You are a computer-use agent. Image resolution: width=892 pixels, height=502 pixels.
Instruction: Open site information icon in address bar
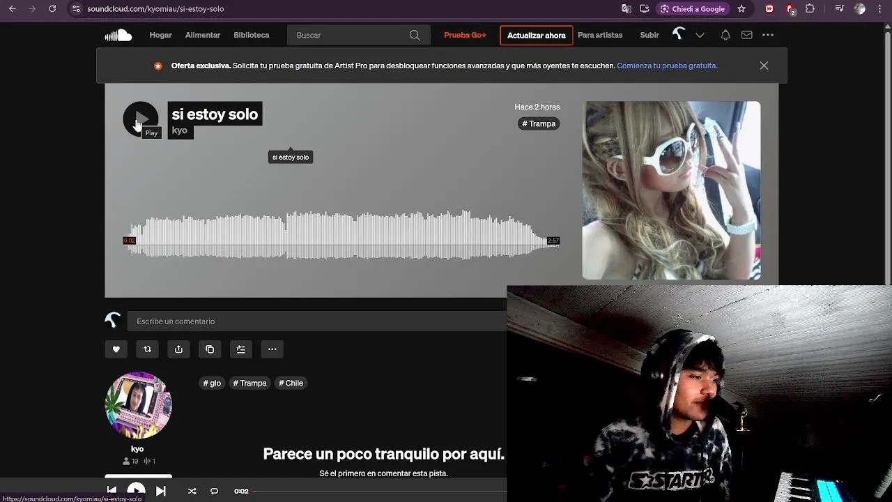(76, 9)
